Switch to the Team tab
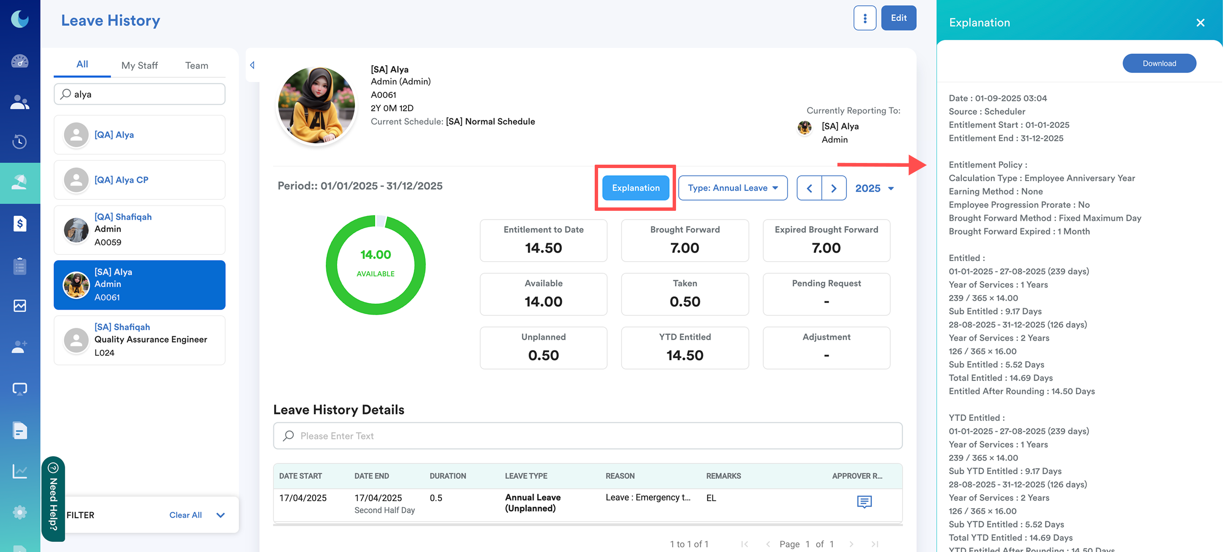 tap(197, 66)
